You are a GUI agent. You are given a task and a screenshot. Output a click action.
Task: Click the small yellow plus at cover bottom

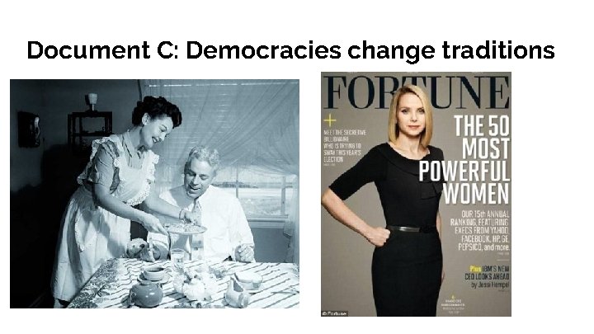(452, 298)
